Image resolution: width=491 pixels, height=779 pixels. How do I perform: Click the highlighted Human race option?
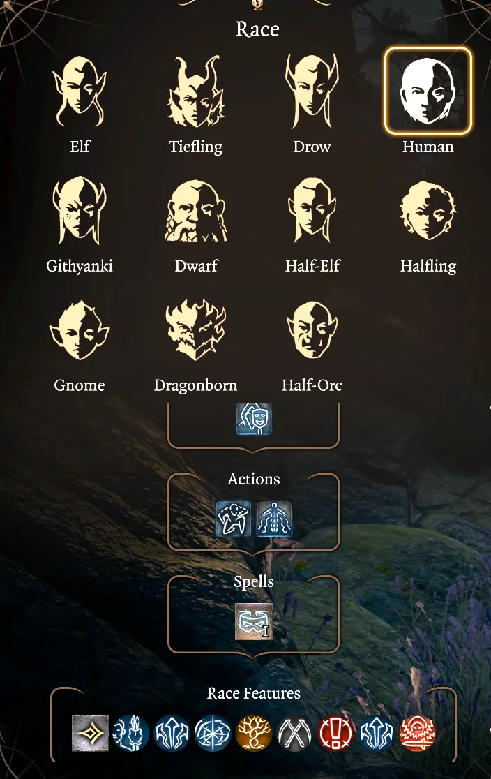(x=428, y=91)
